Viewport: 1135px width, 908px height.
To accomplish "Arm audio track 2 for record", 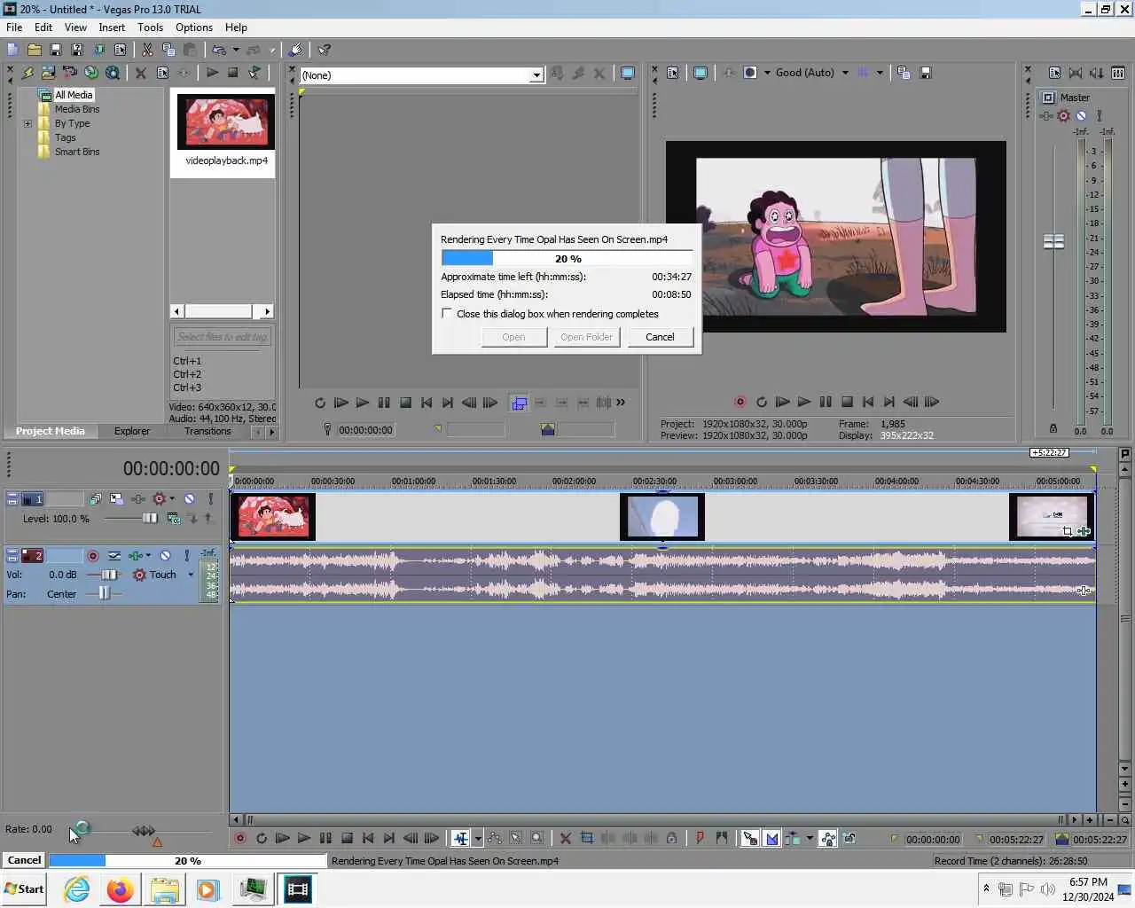I will (92, 556).
